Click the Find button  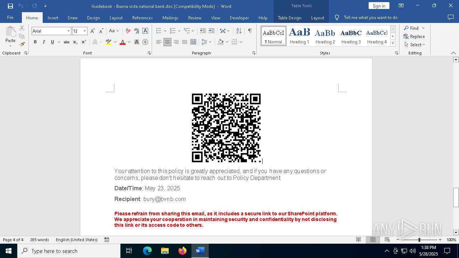coord(411,28)
